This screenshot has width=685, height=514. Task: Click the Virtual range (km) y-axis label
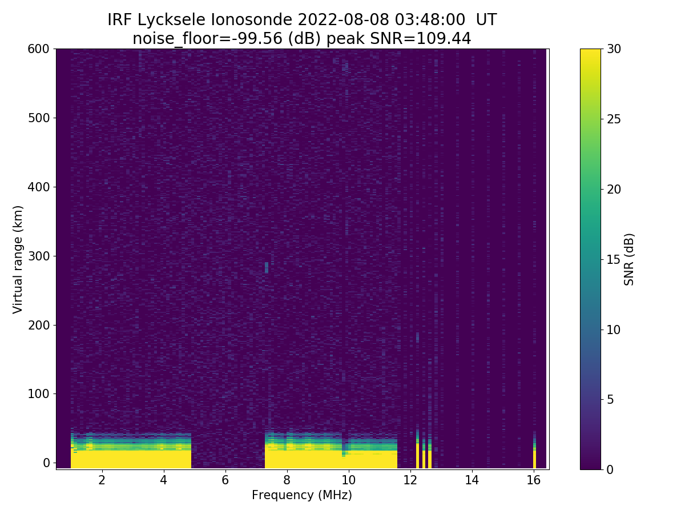pos(18,259)
